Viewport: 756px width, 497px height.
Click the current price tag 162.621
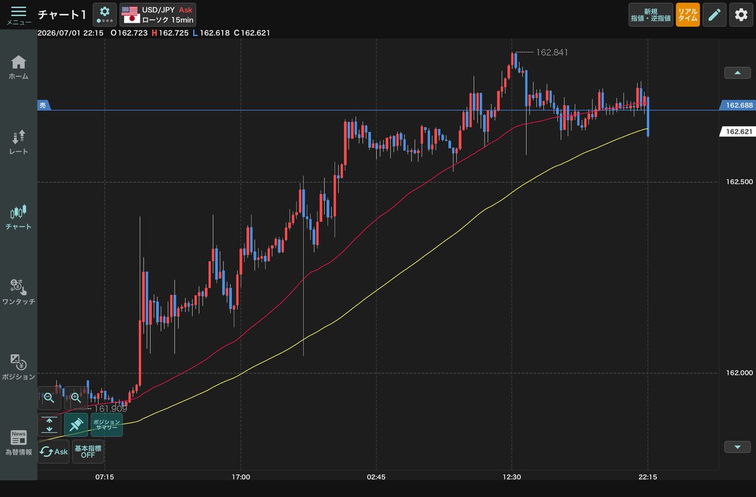[x=739, y=132]
